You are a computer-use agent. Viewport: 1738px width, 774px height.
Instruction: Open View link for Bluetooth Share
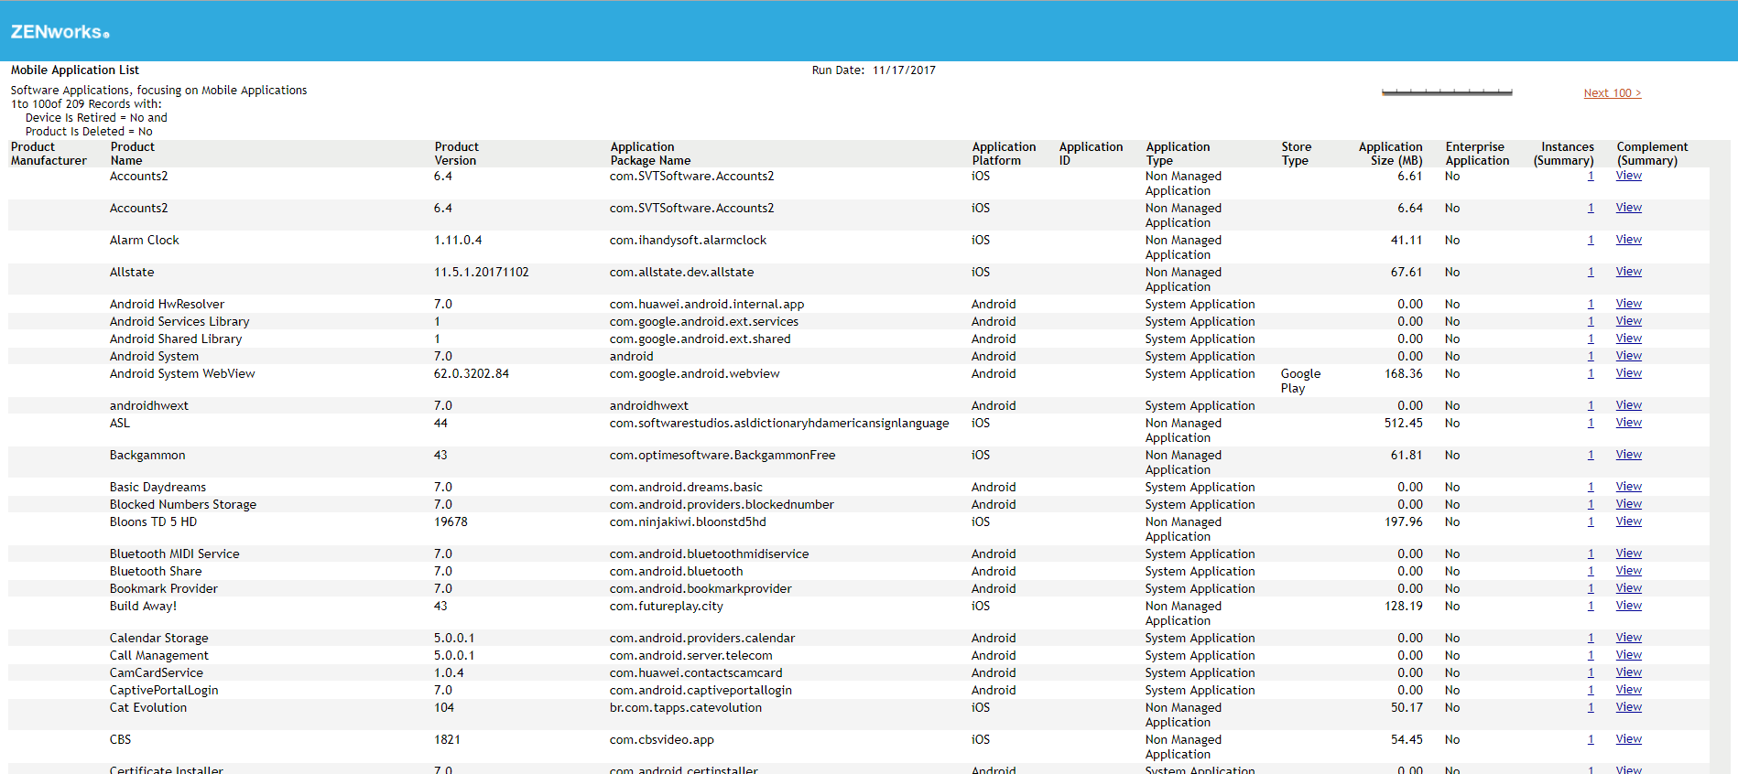point(1628,571)
